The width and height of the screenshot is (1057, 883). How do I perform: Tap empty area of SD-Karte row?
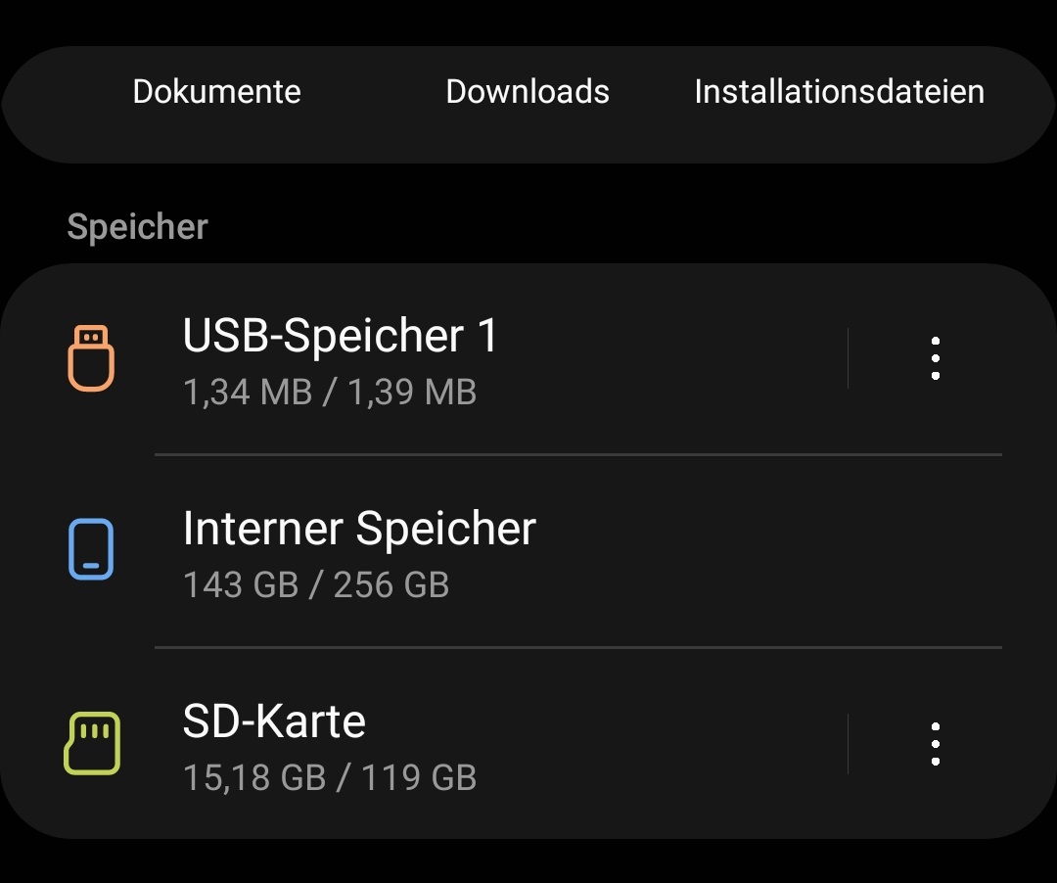click(x=667, y=743)
